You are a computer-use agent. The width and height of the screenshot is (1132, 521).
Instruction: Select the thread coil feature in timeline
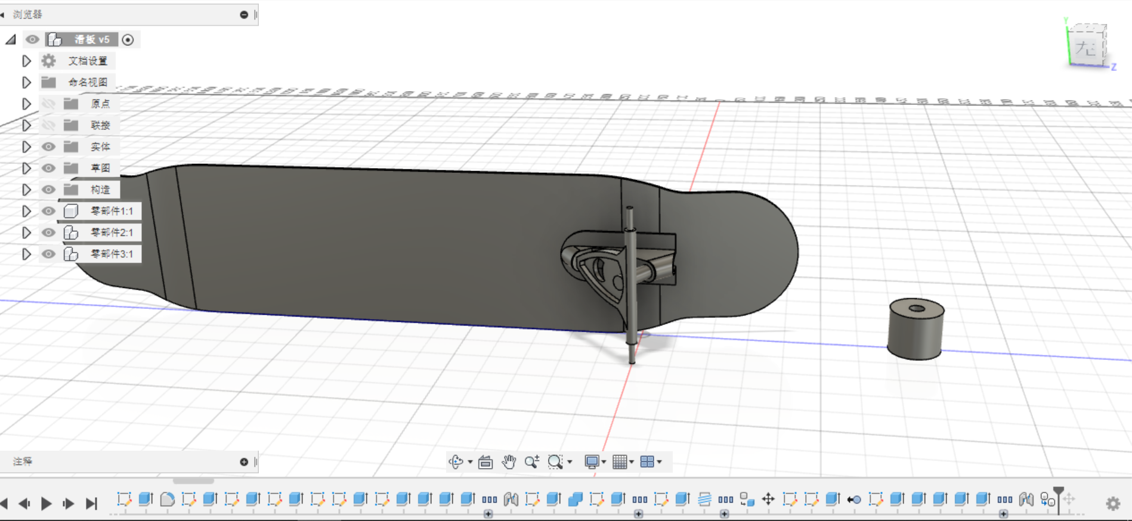pyautogui.click(x=704, y=500)
